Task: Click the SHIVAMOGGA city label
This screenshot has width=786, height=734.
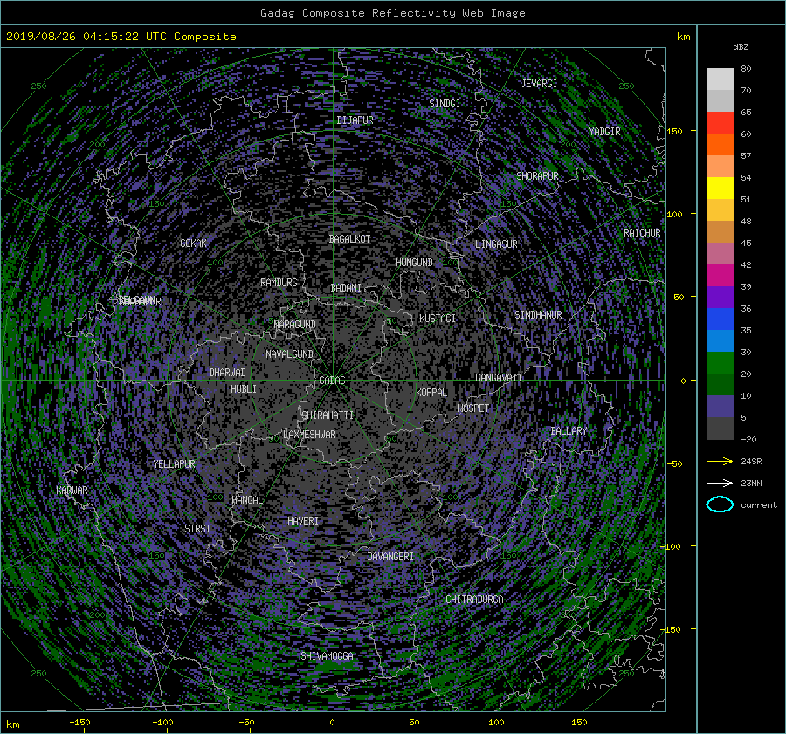Action: pos(327,656)
